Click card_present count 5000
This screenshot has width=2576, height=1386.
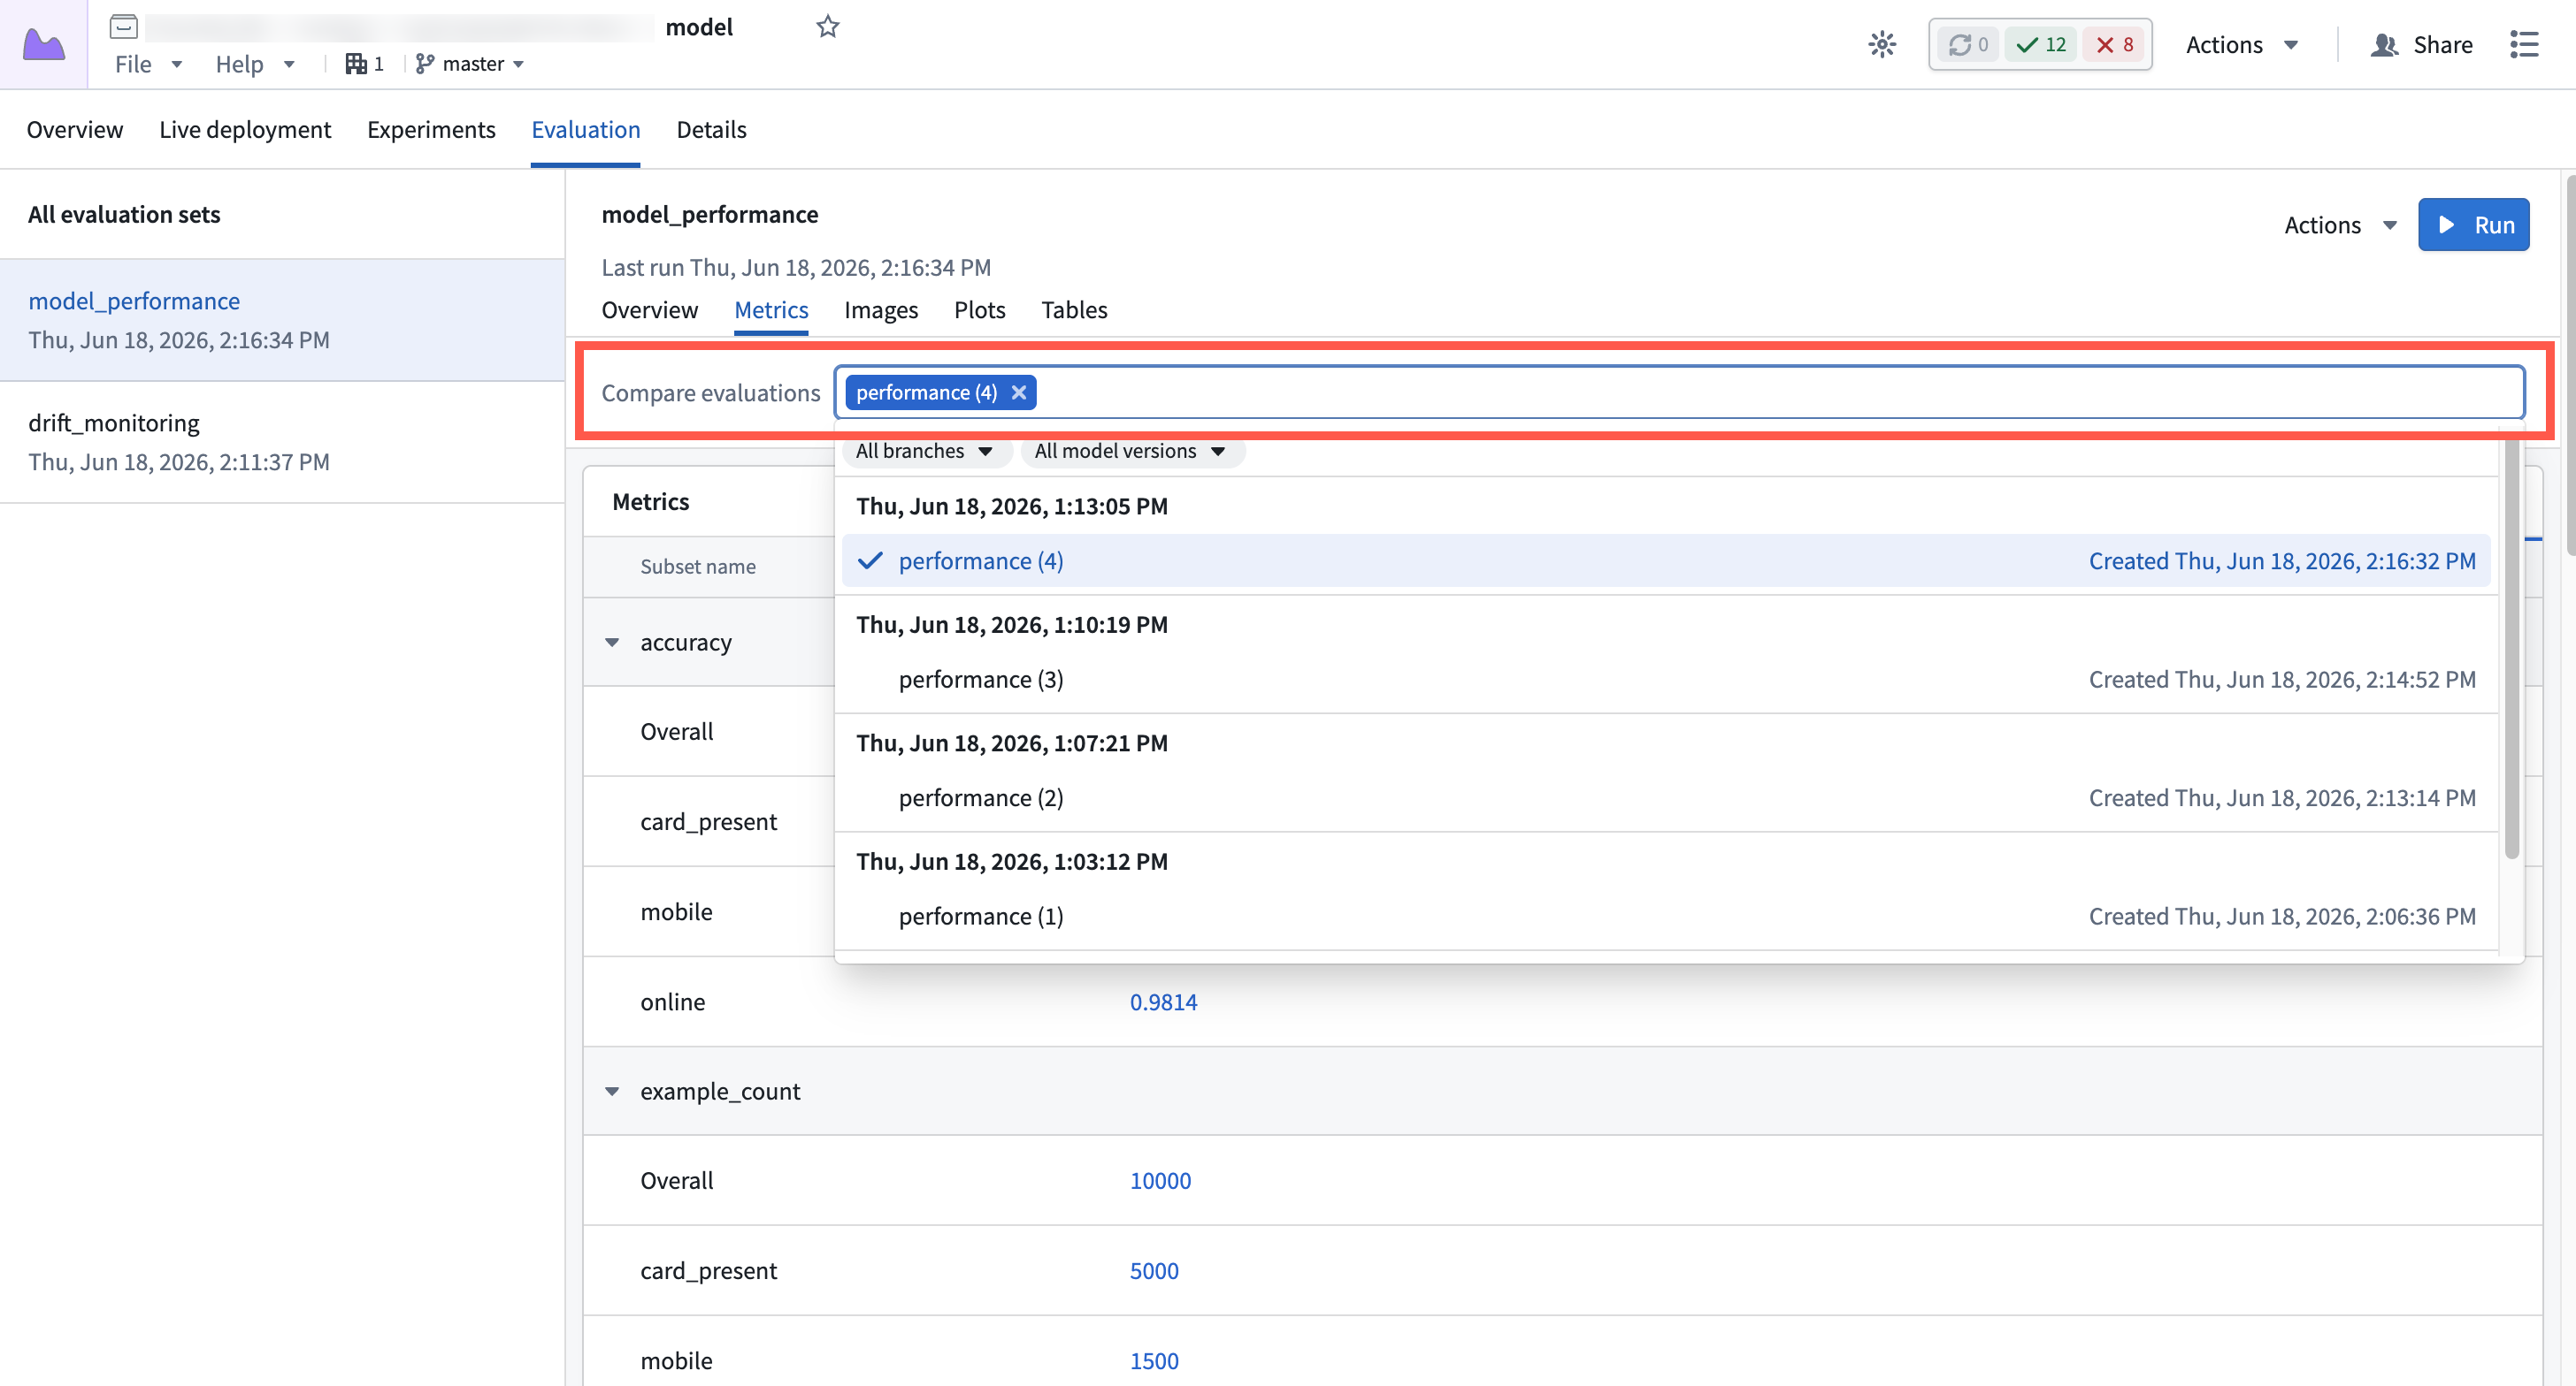(x=1154, y=1271)
